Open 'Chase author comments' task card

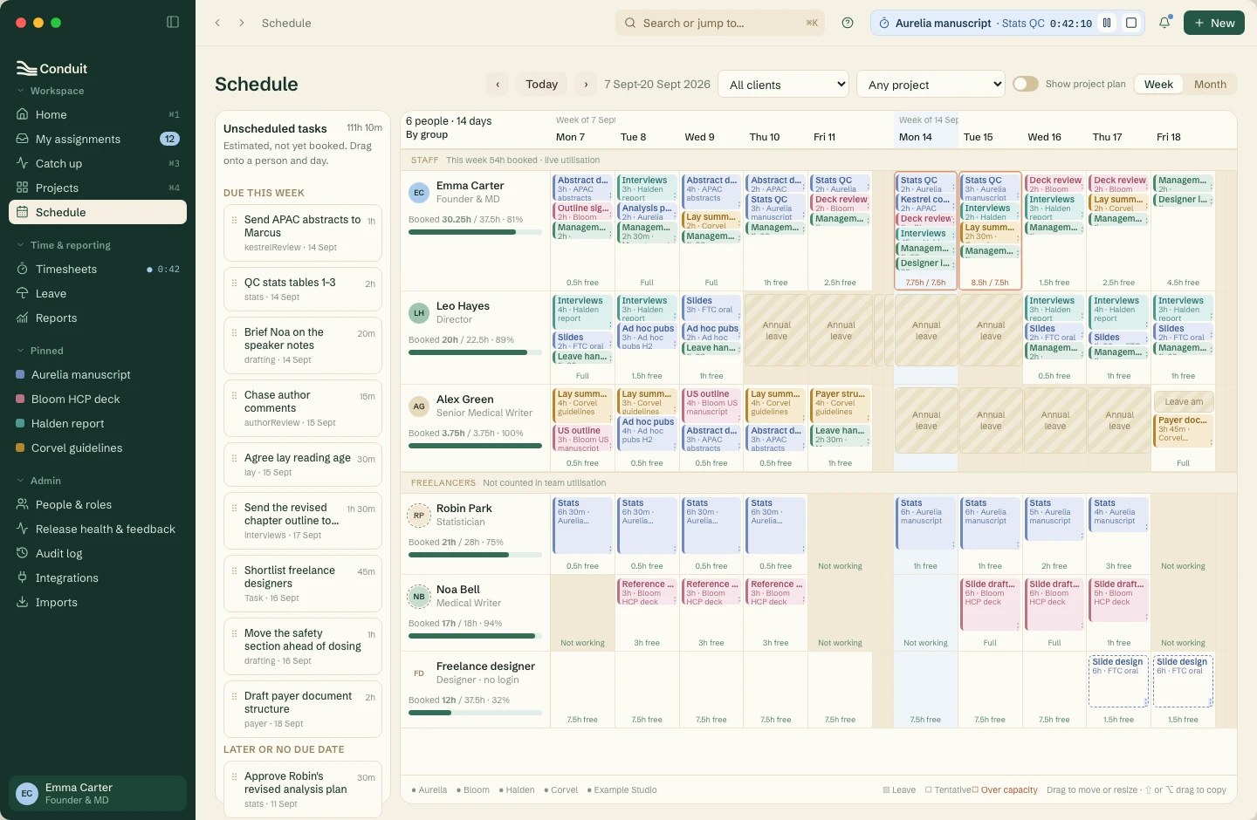(303, 408)
